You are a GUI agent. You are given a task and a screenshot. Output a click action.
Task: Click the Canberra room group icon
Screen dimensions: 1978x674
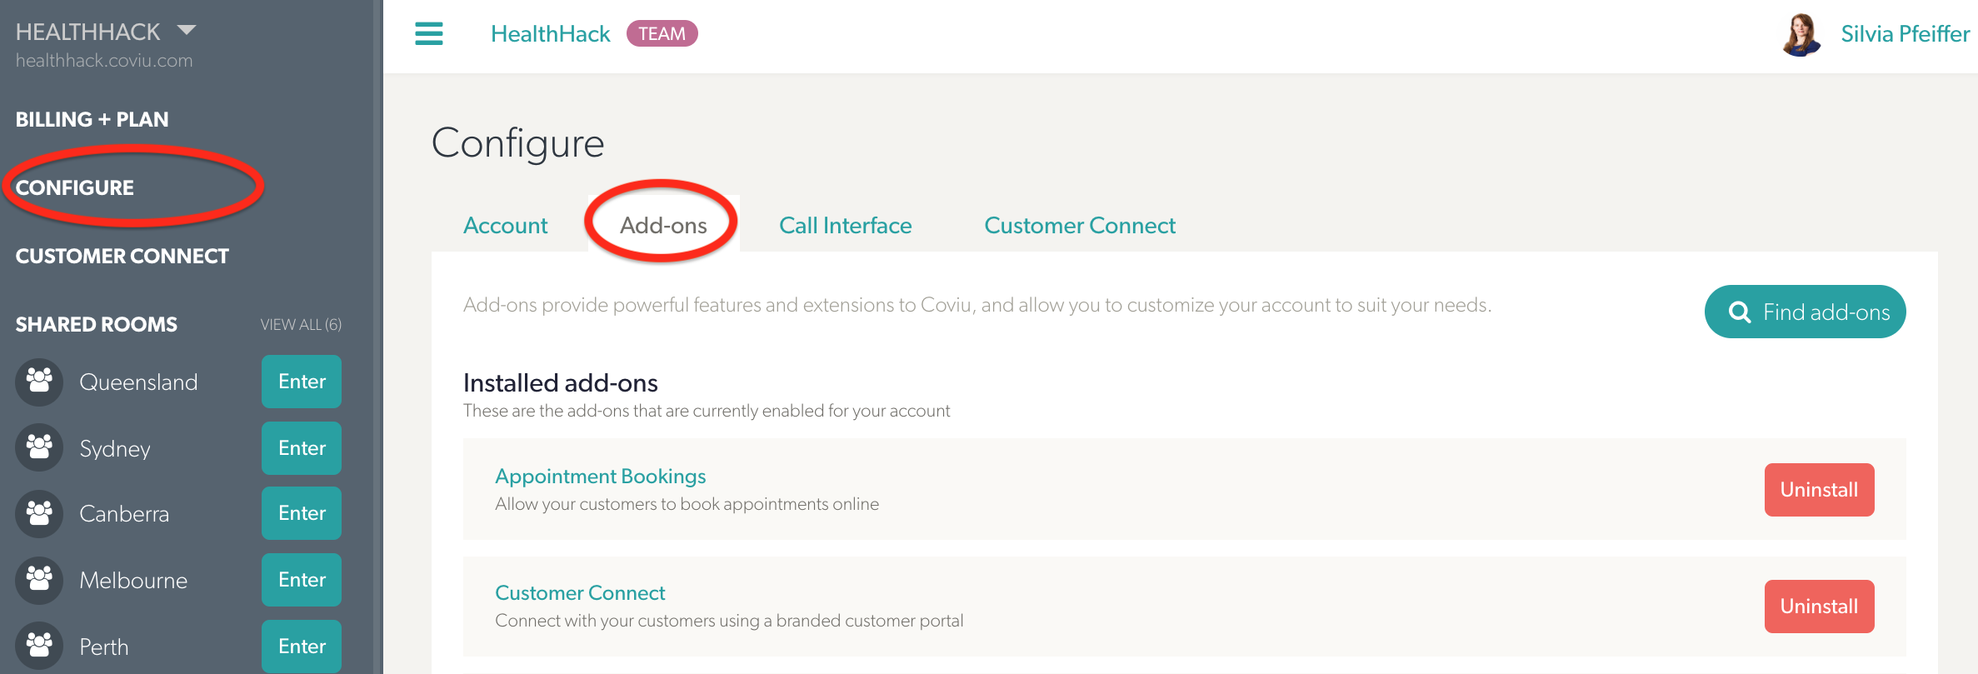tap(39, 513)
